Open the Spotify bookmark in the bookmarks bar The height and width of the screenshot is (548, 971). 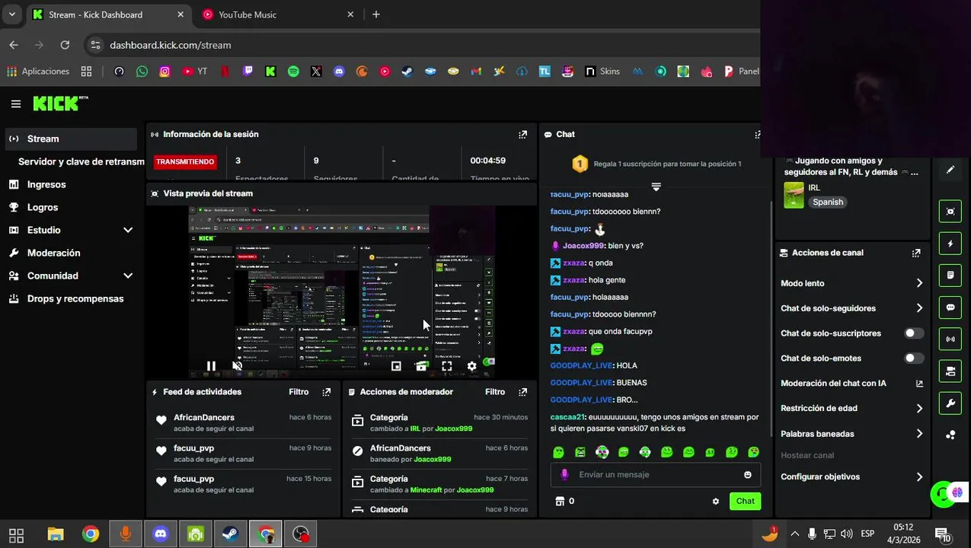293,72
